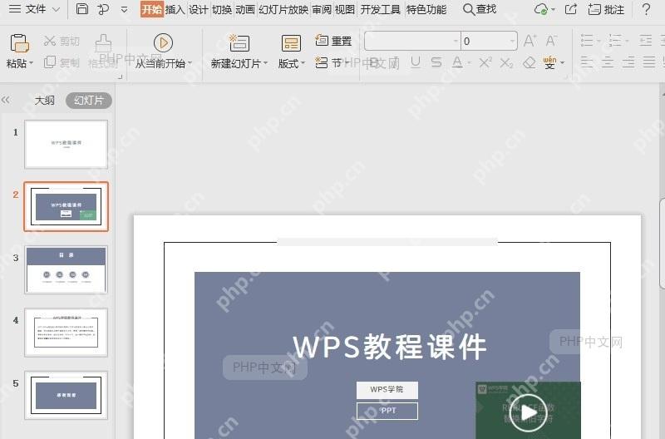The width and height of the screenshot is (665, 439).
Task: Click the save icon in the quick access toolbar
Action: click(x=81, y=9)
